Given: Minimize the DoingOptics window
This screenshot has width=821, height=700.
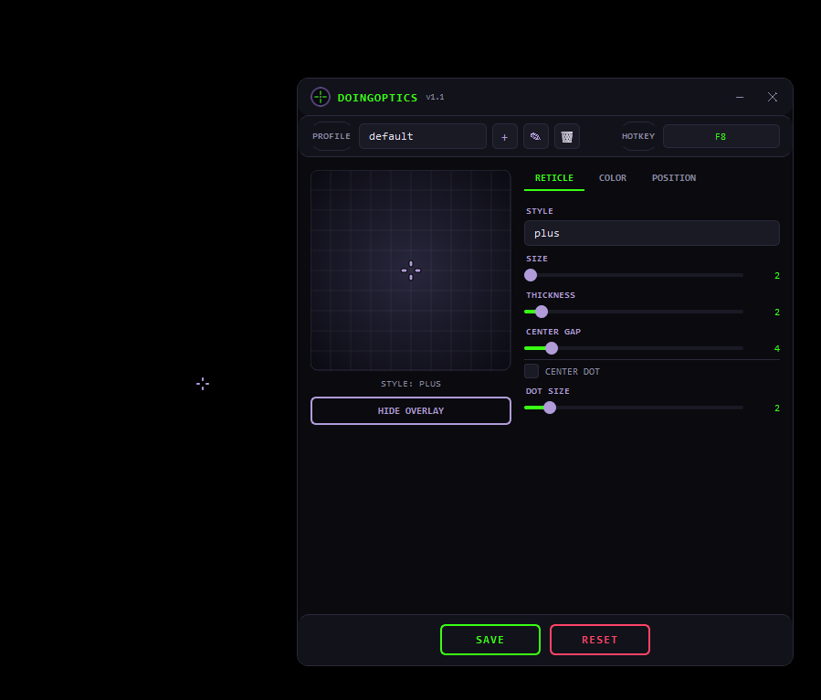Looking at the screenshot, I should [x=740, y=97].
